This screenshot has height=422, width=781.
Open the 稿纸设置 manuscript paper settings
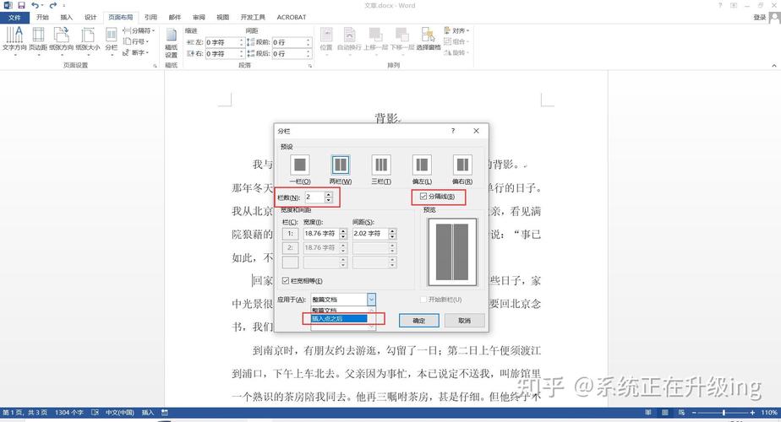tap(172, 43)
